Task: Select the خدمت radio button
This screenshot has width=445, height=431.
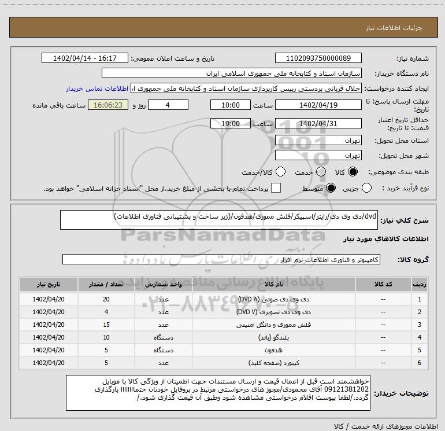Action: tap(321, 172)
